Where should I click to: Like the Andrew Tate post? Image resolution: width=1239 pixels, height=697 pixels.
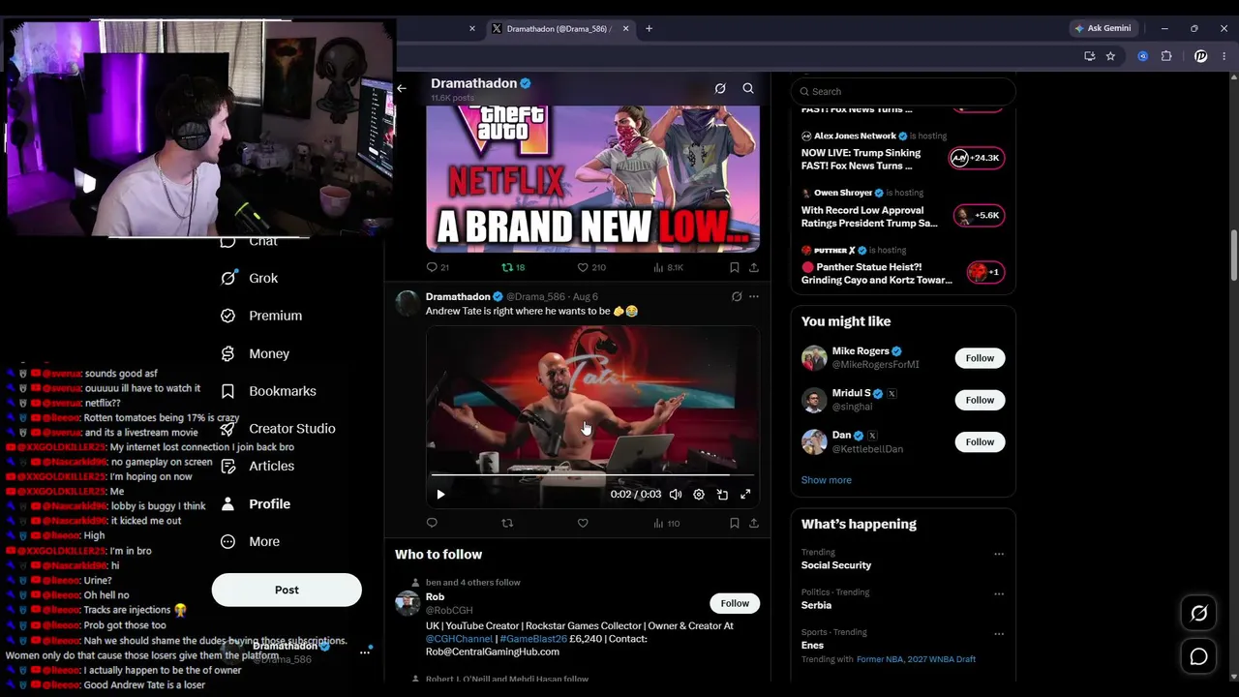point(583,523)
